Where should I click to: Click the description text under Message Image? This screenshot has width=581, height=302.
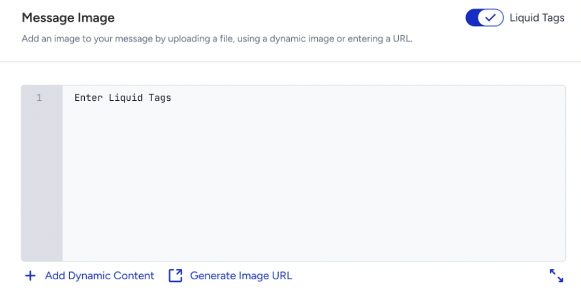(x=217, y=39)
